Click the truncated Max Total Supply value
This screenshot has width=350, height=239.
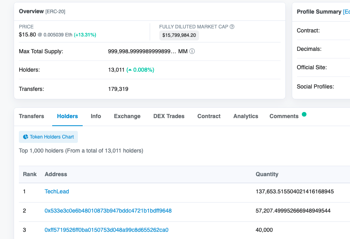pyautogui.click(x=142, y=52)
